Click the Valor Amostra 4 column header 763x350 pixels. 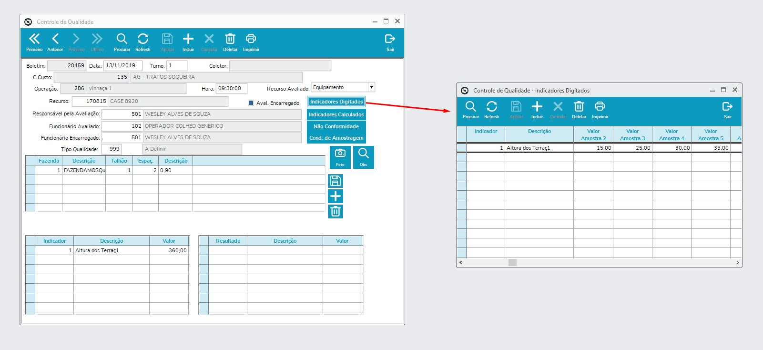671,134
